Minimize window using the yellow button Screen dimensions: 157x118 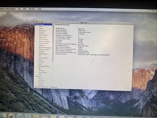[x=39, y=22]
